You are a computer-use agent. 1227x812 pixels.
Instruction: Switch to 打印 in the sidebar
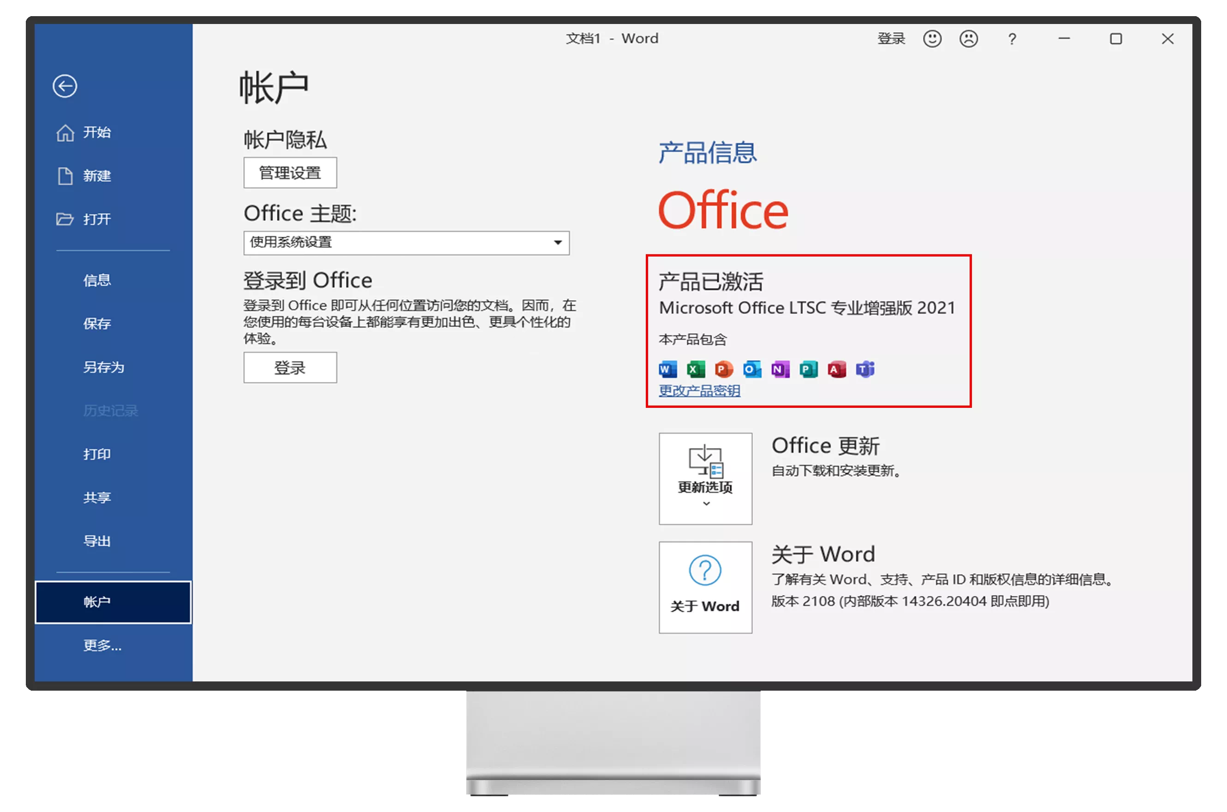click(97, 454)
